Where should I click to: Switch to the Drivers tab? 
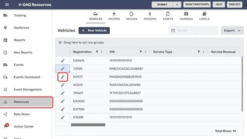click(x=114, y=16)
